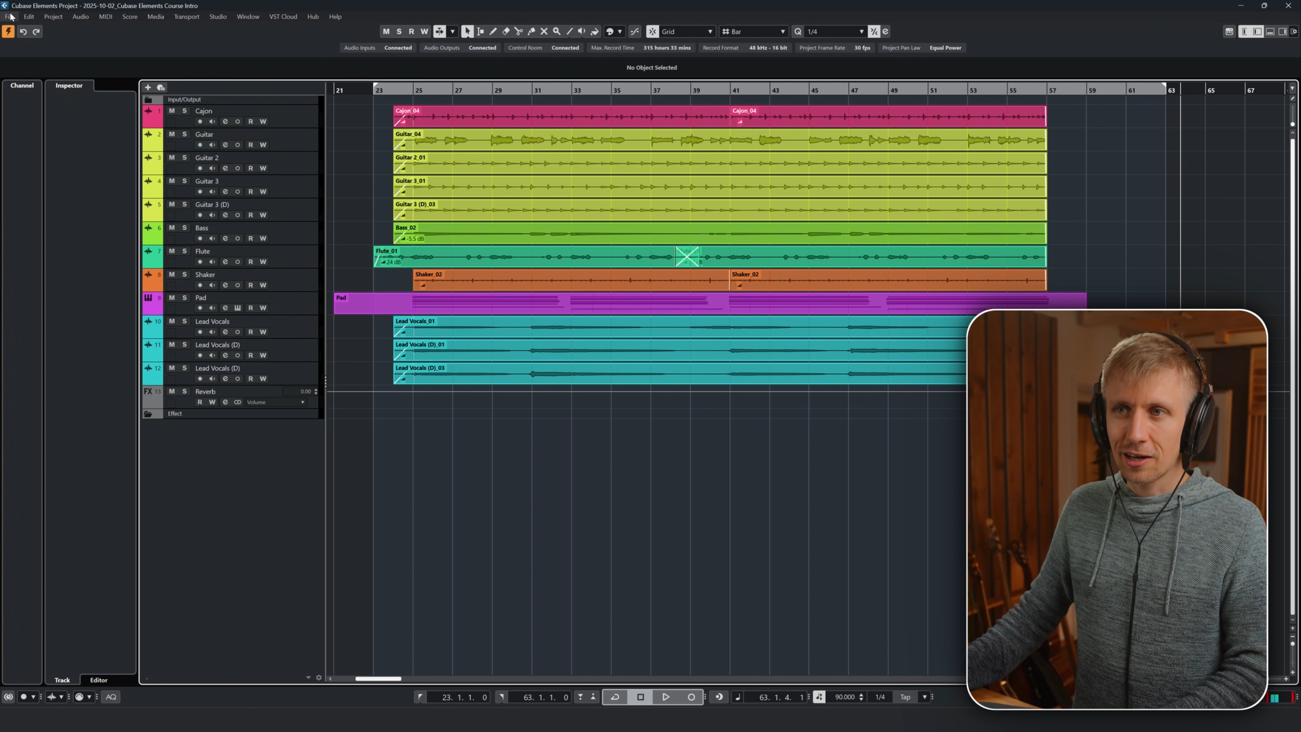Screen dimensions: 1301x732
Task: Solo the Bass track
Action: point(184,228)
